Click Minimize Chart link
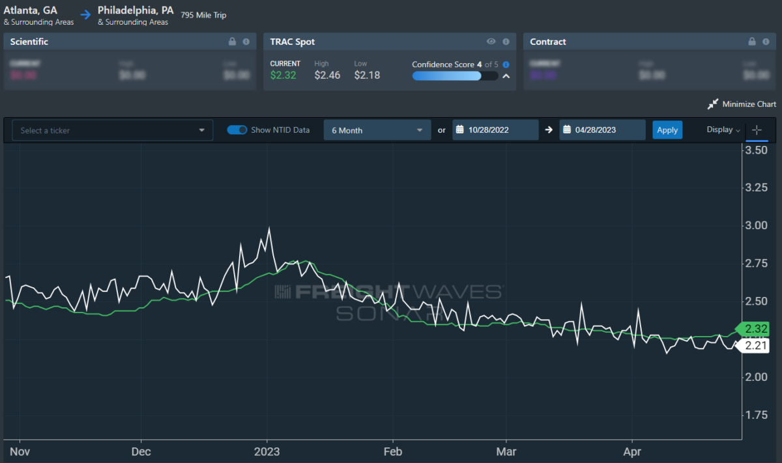782x463 pixels. click(749, 104)
